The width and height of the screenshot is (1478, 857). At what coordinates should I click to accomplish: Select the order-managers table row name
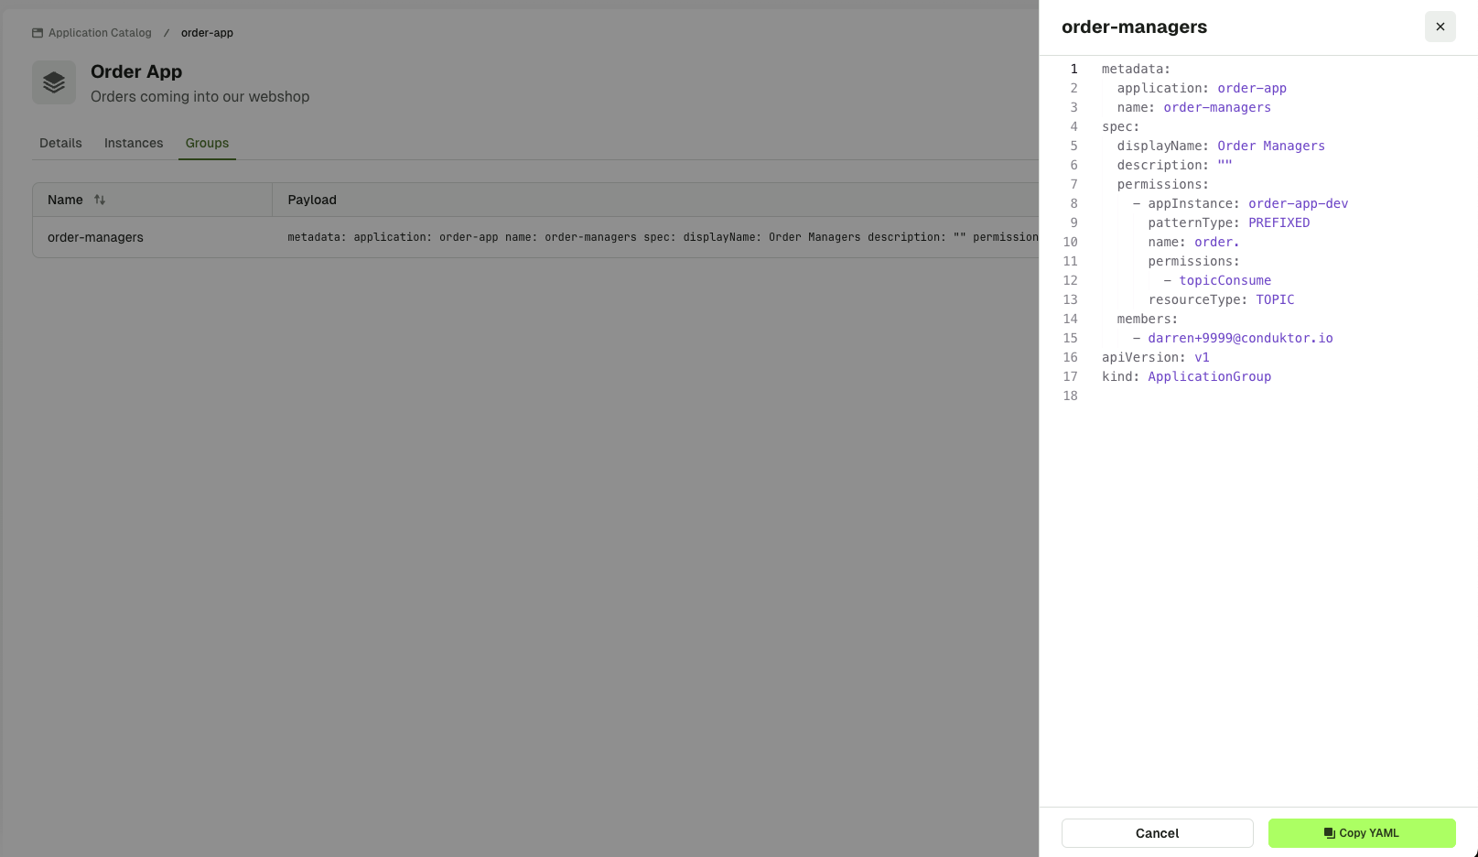pos(95,237)
